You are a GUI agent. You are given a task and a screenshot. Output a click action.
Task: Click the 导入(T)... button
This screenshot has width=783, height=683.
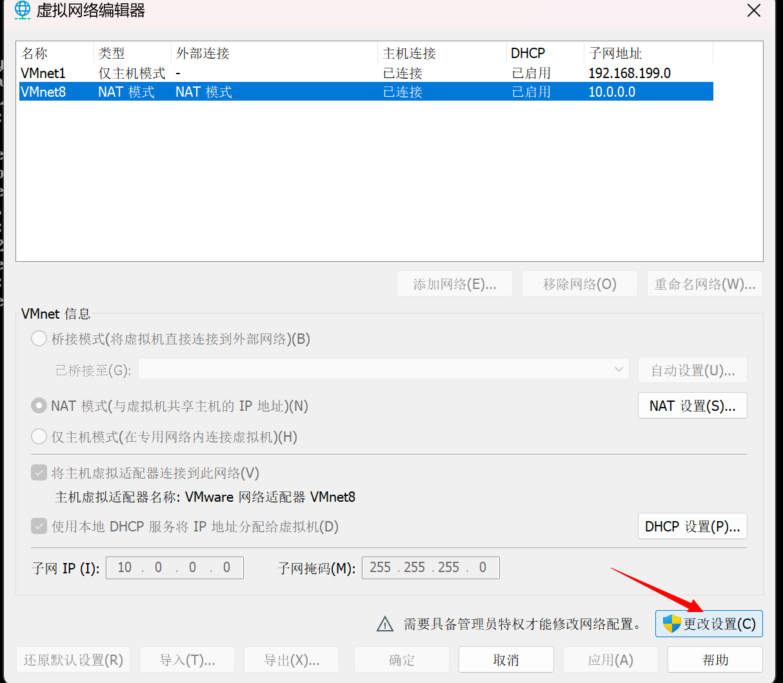pyautogui.click(x=187, y=660)
